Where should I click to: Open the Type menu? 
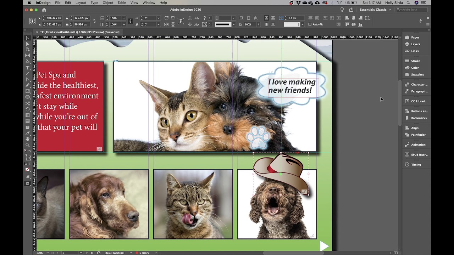coord(94,2)
